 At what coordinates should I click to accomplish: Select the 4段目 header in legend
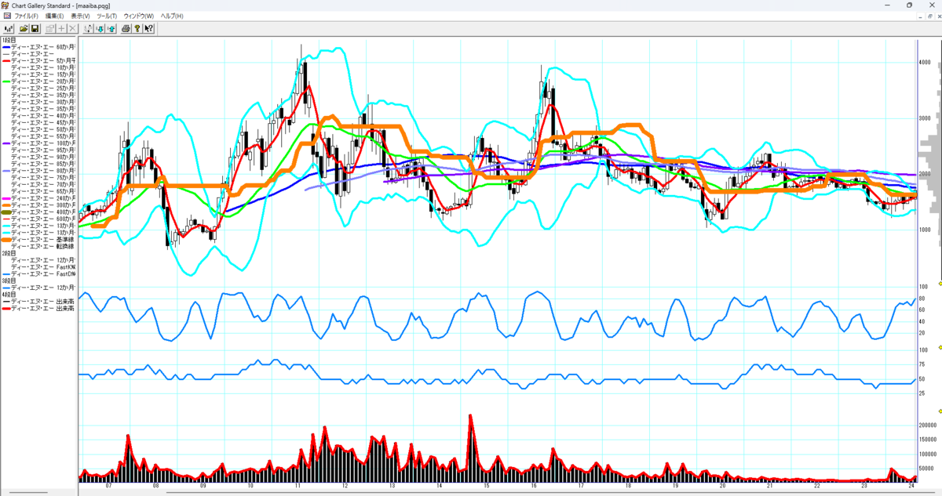click(x=9, y=295)
